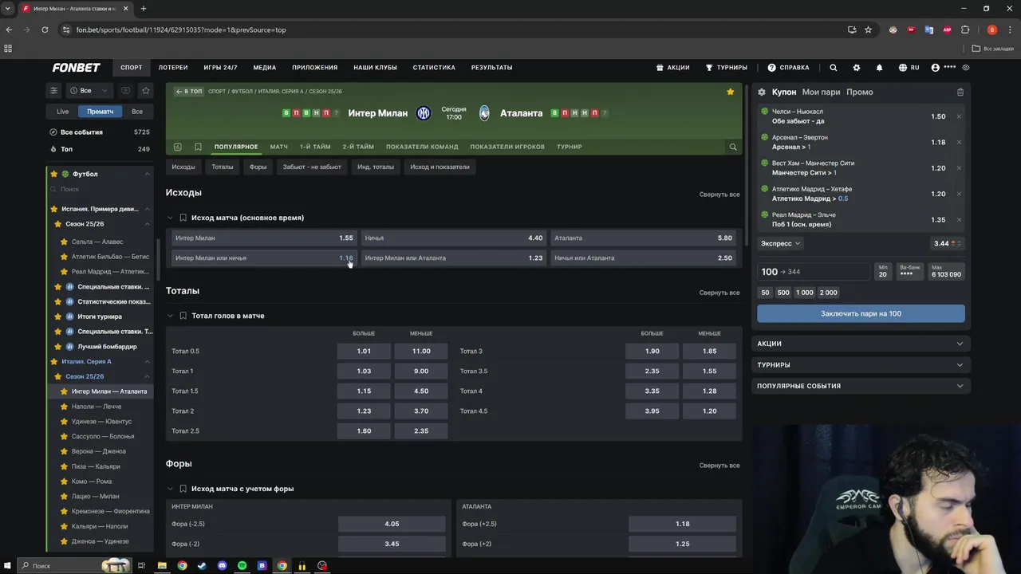Remove Вест Хэм – Манчестер Сити bet
Viewport: 1021px width, 574px height.
[x=959, y=168]
